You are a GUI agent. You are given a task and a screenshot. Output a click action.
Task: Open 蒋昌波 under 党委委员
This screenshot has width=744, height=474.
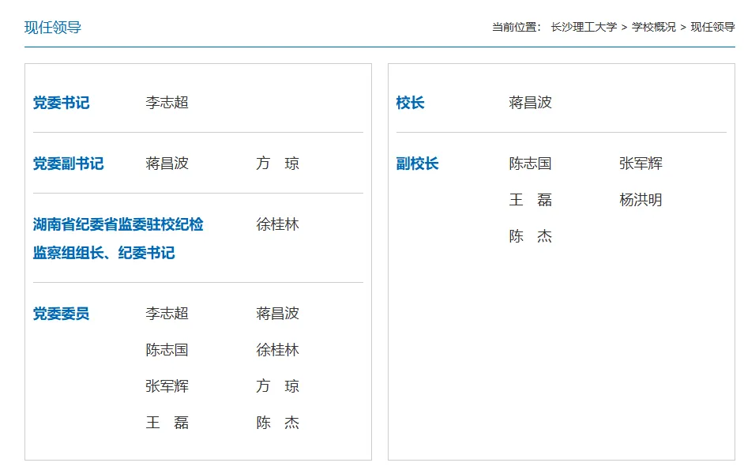click(x=277, y=314)
